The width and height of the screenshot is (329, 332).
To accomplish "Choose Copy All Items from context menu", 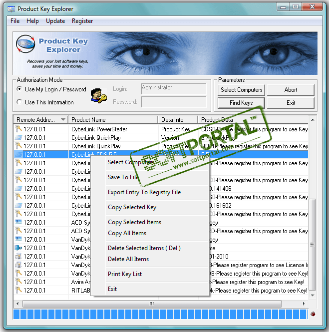I will coord(150,233).
